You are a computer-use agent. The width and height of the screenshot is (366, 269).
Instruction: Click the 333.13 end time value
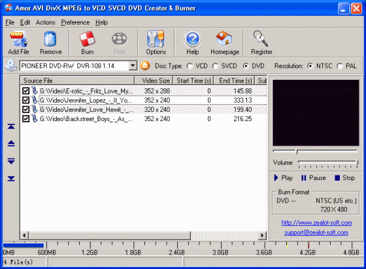[x=242, y=100]
